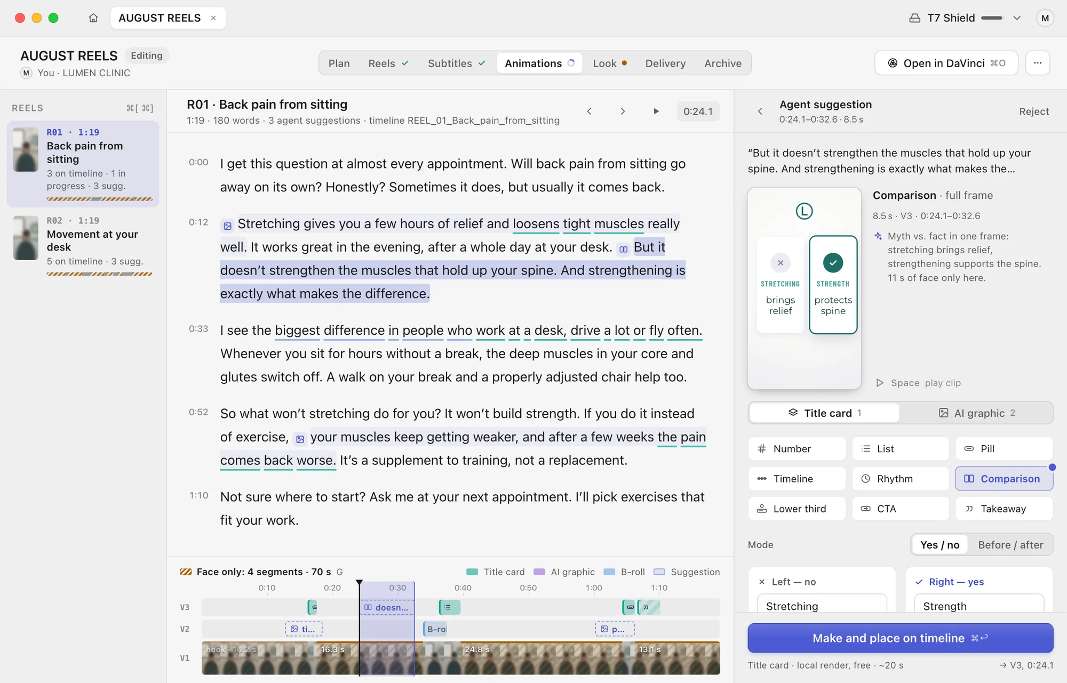Viewport: 1067px width, 683px height.
Task: Set mode to Yes / no
Action: click(x=939, y=545)
